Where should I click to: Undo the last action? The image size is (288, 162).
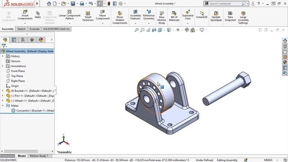coord(91,4)
